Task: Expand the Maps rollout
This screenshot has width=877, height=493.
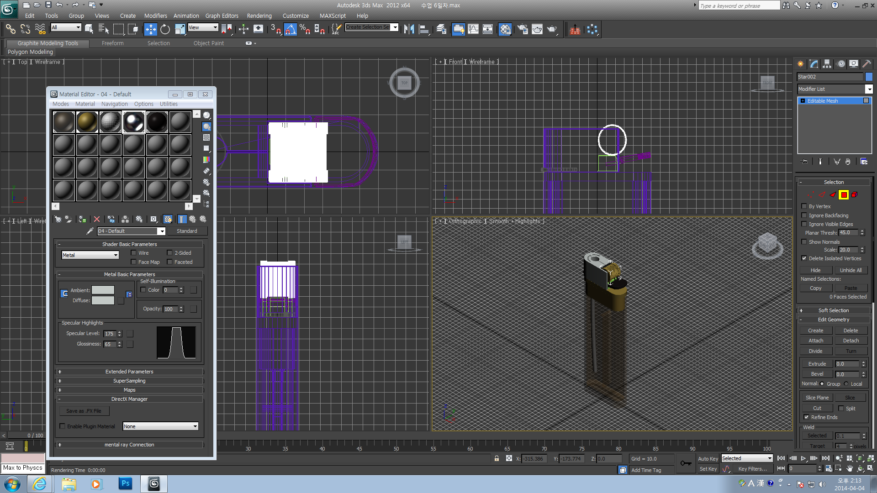Action: click(129, 390)
